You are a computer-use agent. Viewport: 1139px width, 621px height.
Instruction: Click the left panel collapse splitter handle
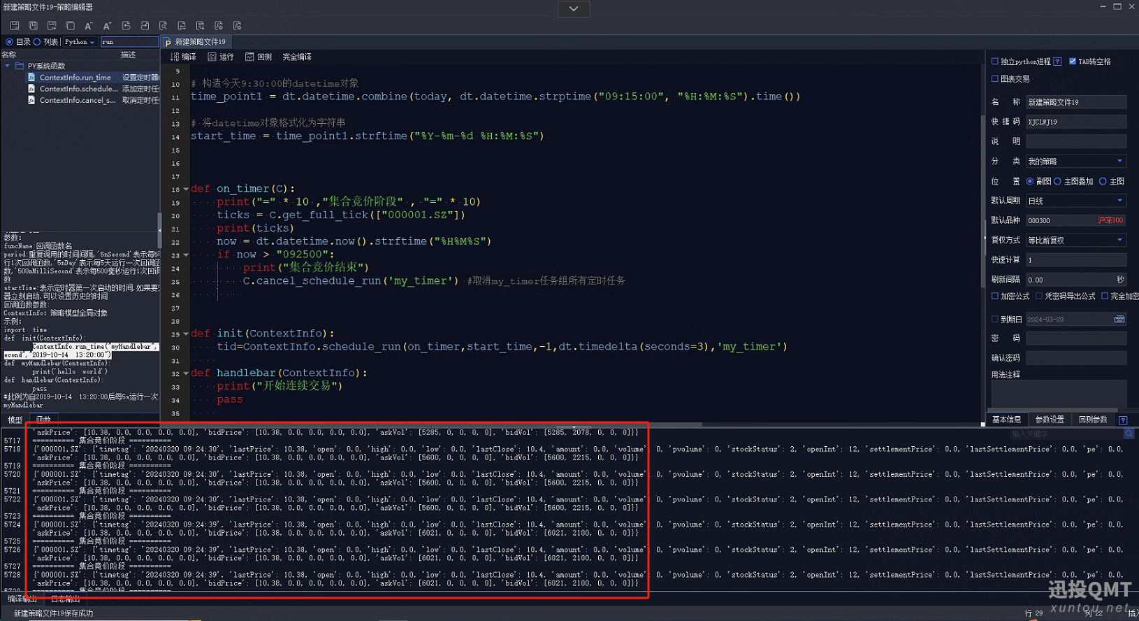(160, 230)
